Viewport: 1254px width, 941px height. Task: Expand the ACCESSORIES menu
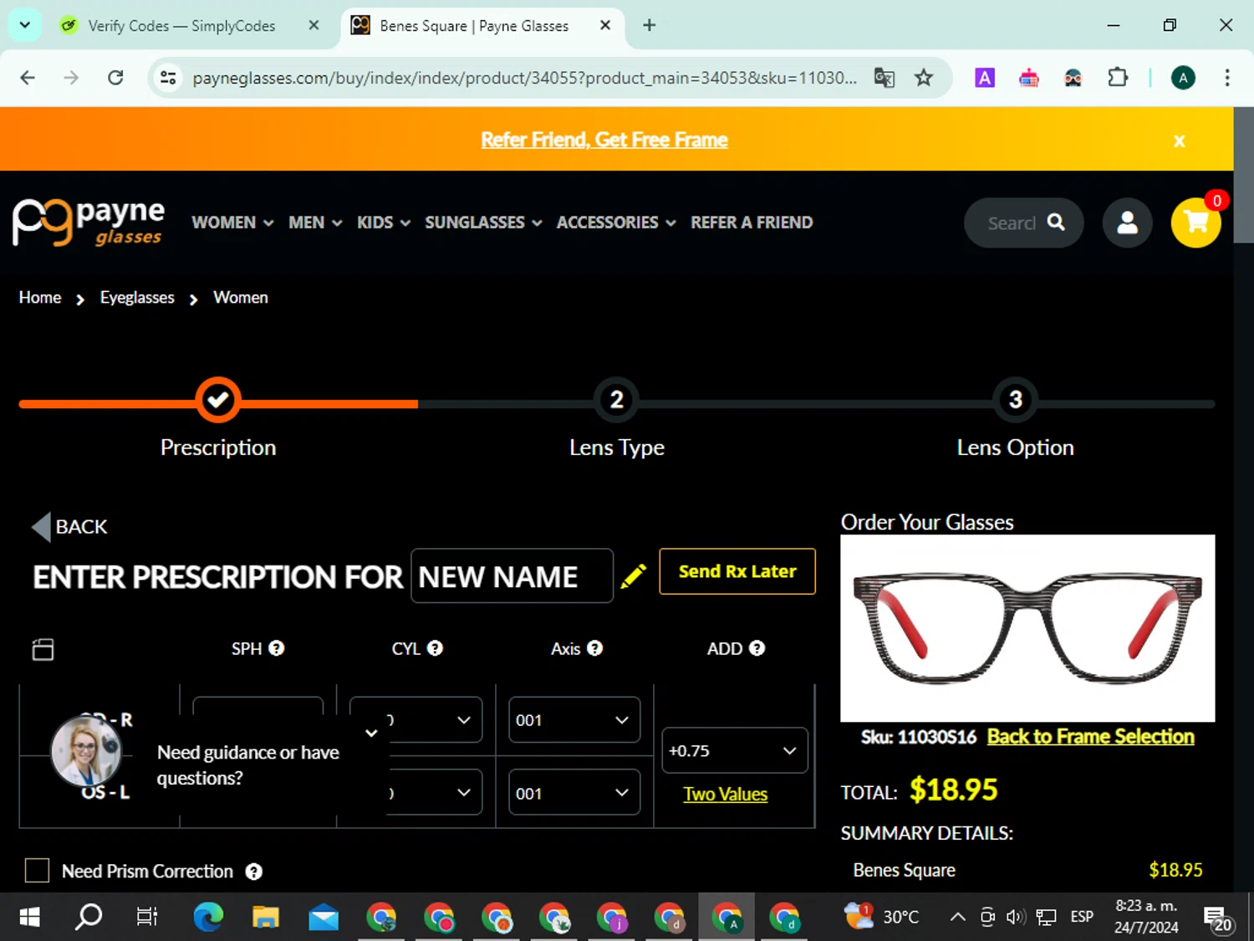[x=616, y=222]
